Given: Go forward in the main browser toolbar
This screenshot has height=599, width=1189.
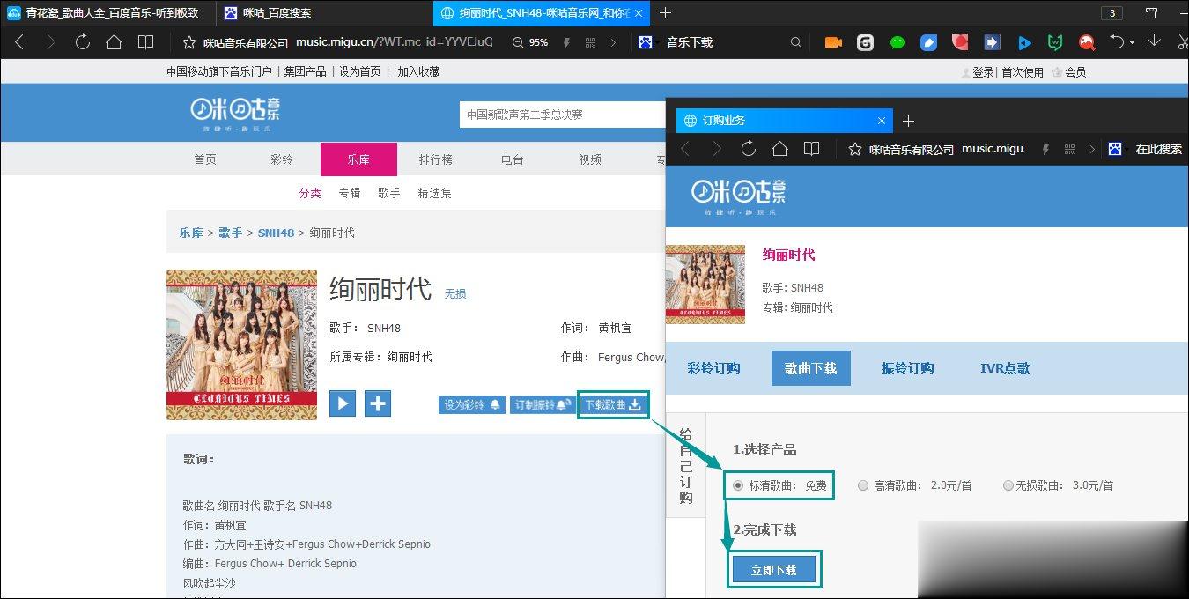Looking at the screenshot, I should click(50, 42).
